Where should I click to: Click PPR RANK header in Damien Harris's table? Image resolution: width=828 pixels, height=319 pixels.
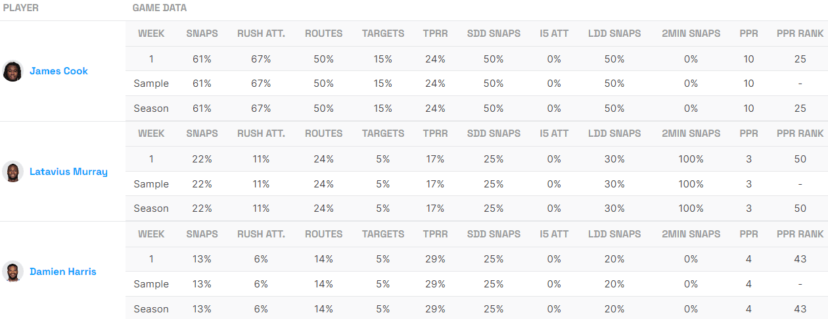pyautogui.click(x=800, y=234)
